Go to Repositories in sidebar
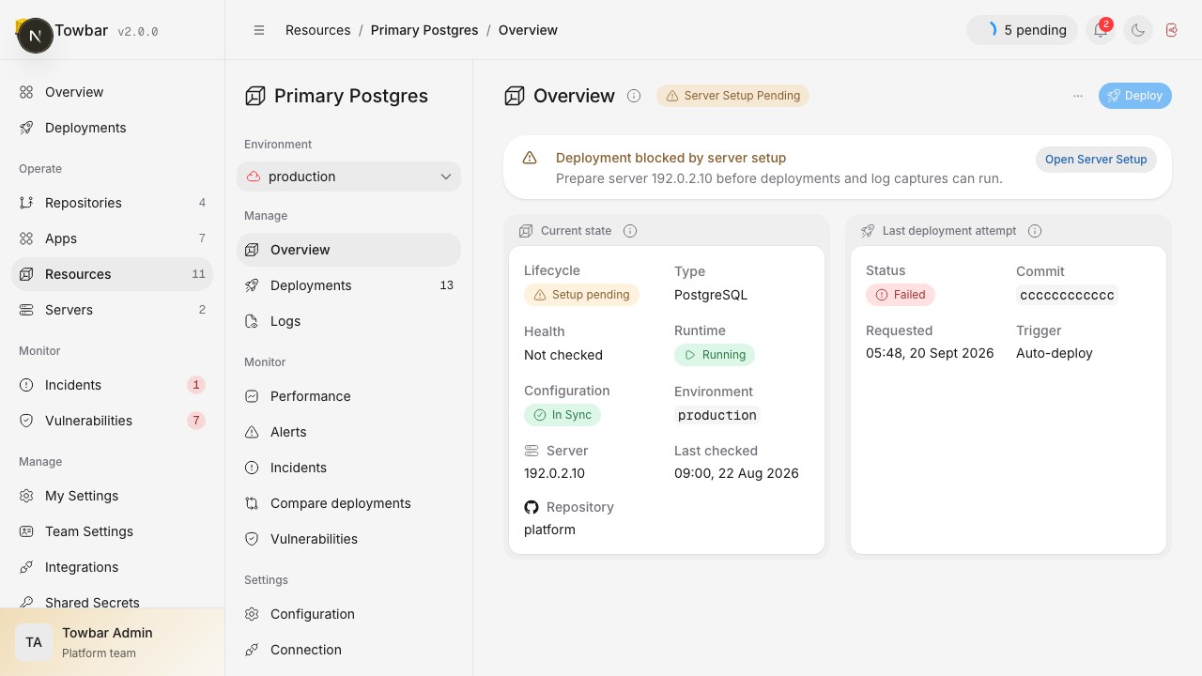Viewport: 1202px width, 676px height. pyautogui.click(x=113, y=203)
